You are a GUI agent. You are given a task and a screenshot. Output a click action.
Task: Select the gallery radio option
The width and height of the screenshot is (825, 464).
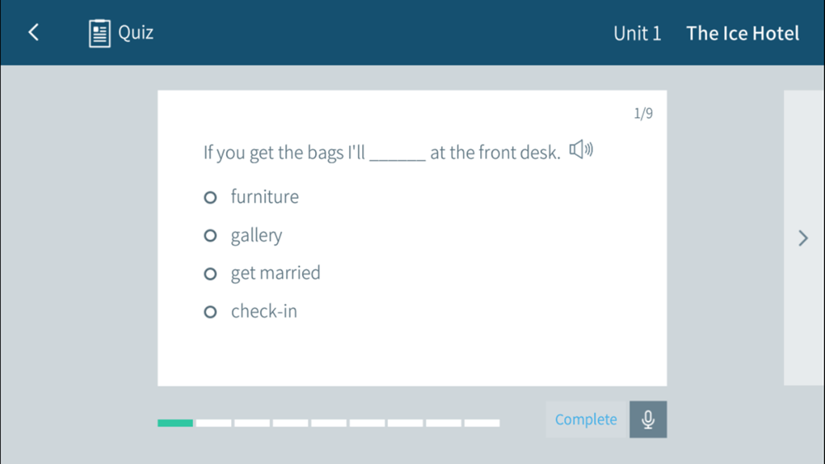[210, 236]
